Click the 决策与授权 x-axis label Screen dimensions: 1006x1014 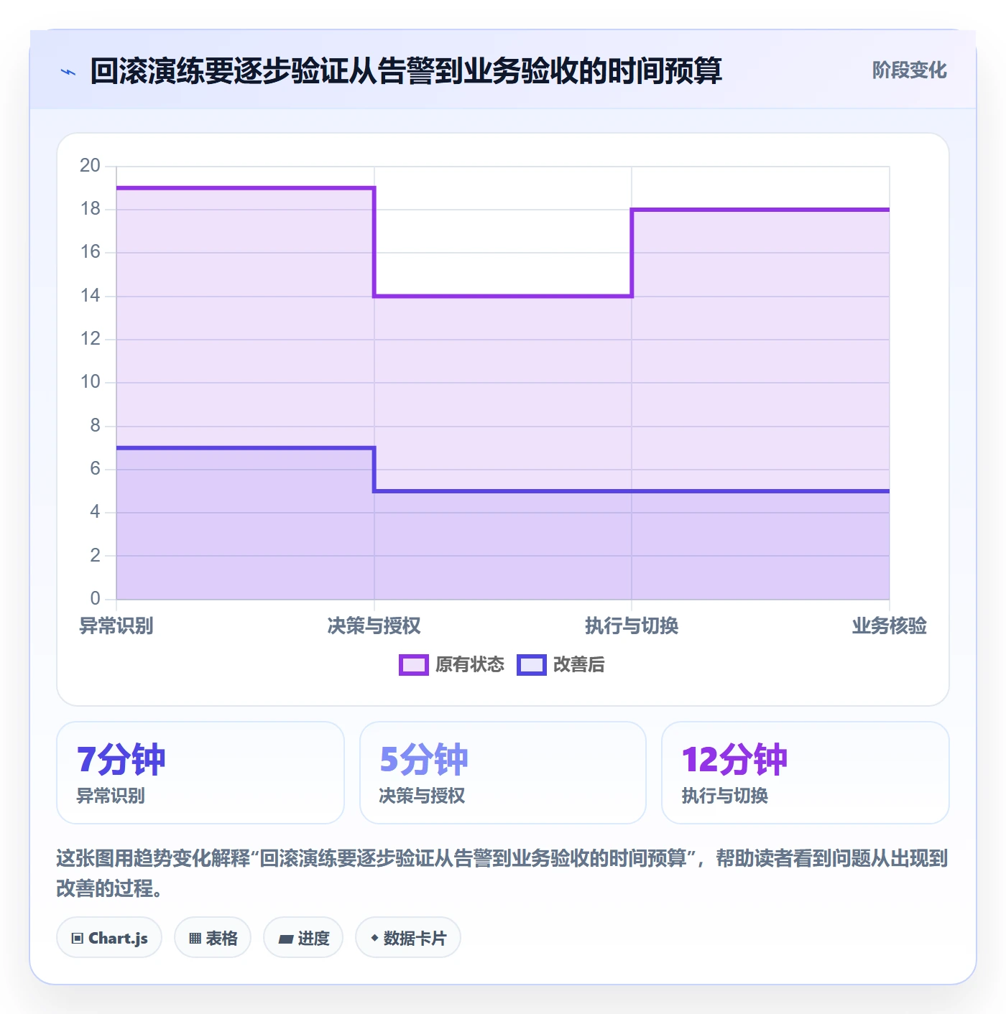[x=374, y=625]
